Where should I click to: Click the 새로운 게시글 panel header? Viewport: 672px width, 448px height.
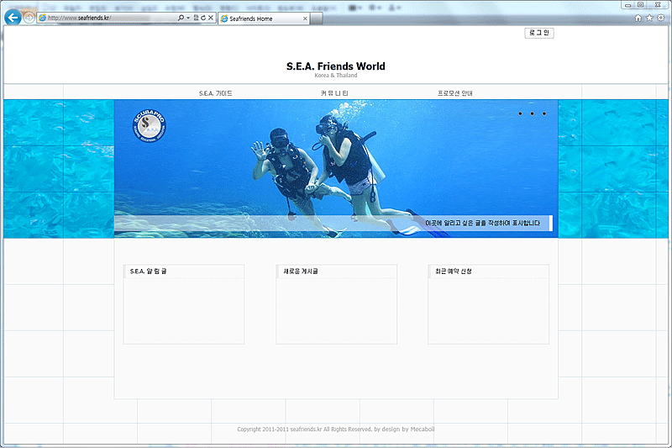coord(337,271)
